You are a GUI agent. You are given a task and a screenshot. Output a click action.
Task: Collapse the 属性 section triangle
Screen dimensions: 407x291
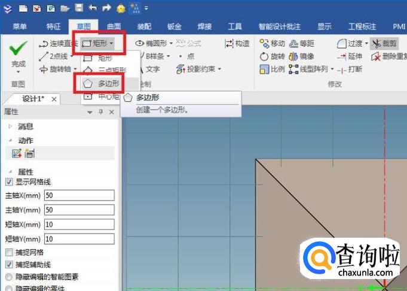tap(10, 172)
